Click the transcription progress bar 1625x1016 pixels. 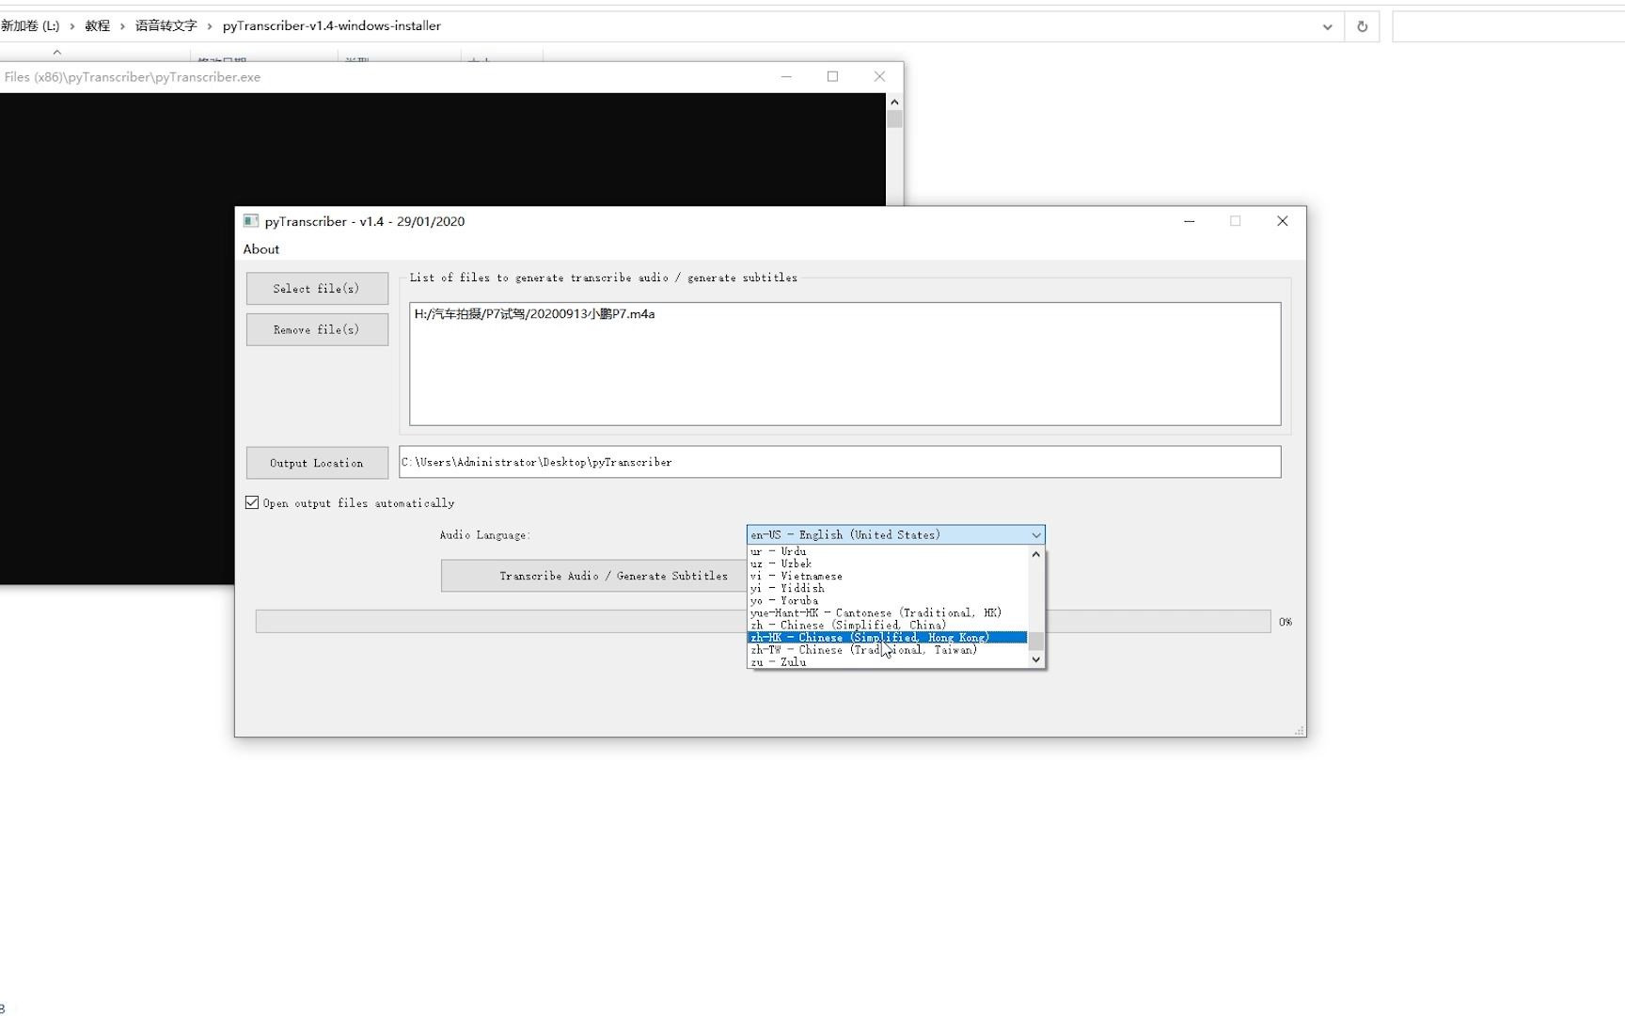(763, 622)
